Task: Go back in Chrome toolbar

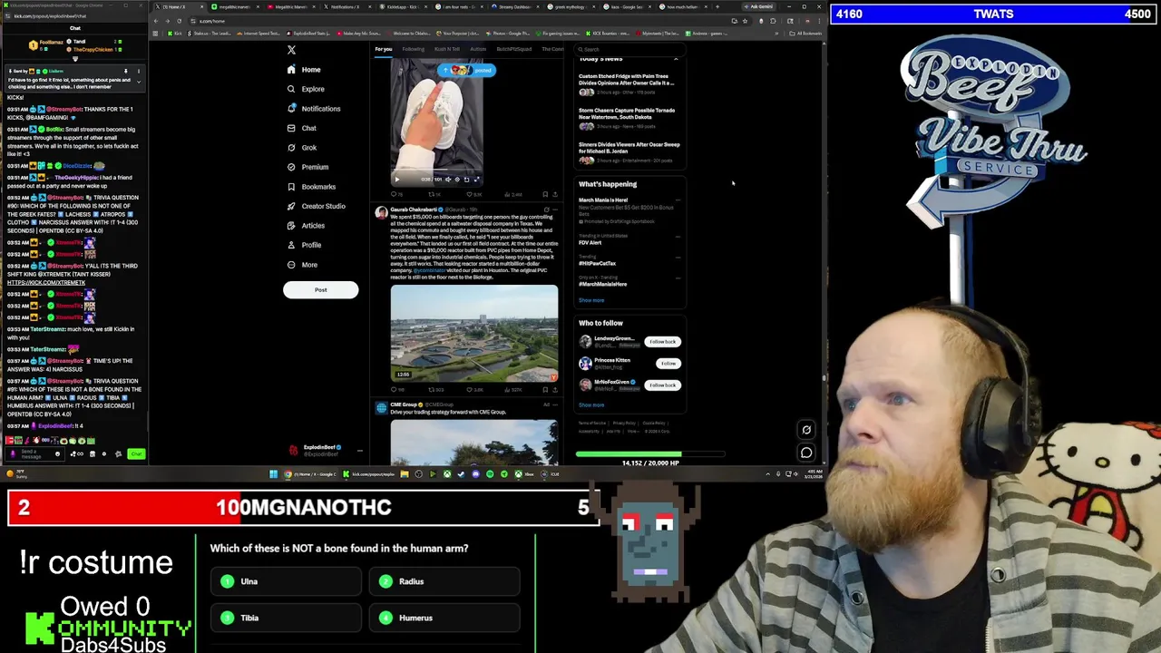Action: tap(157, 21)
